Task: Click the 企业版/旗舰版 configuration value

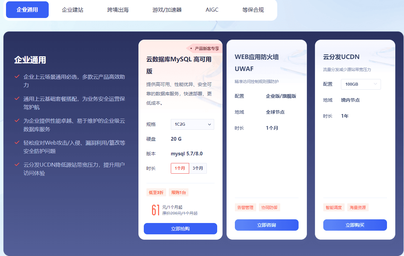Action: tap(281, 96)
